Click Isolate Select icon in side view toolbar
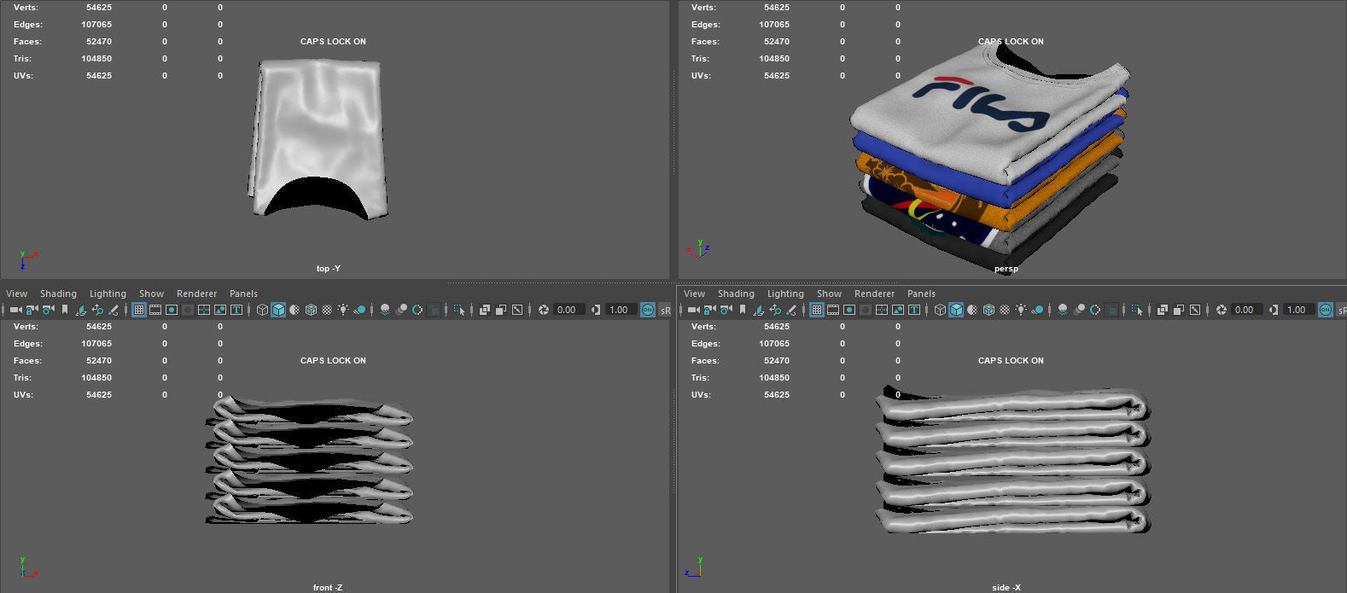Screen dimensions: 1347x593 pos(1139,310)
